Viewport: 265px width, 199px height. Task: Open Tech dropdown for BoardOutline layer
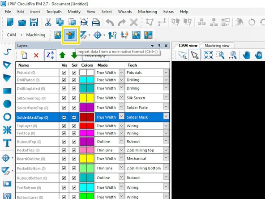(x=166, y=158)
